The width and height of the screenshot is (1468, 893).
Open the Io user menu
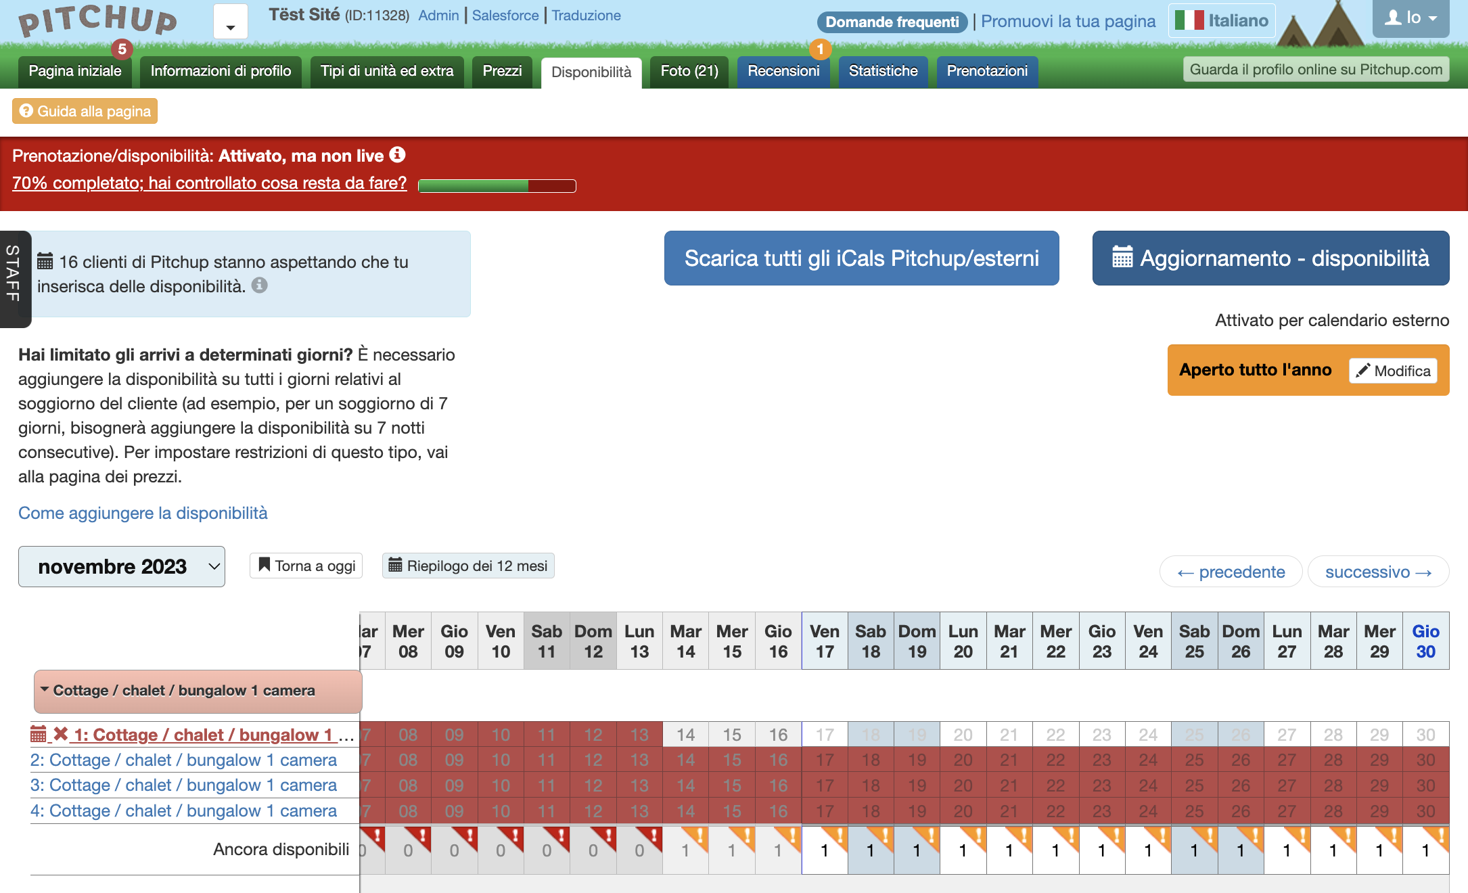coord(1410,18)
